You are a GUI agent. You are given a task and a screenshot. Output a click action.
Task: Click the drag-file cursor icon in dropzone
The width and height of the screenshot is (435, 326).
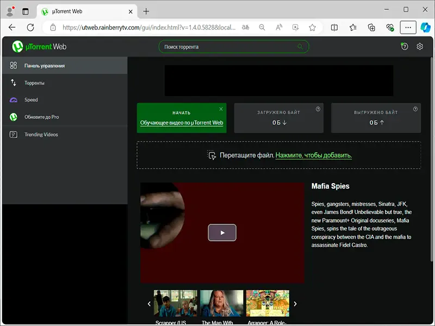point(212,155)
